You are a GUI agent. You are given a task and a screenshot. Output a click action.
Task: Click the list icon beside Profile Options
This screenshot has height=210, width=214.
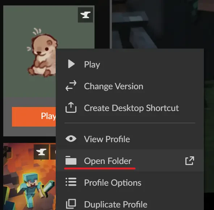[x=71, y=182]
